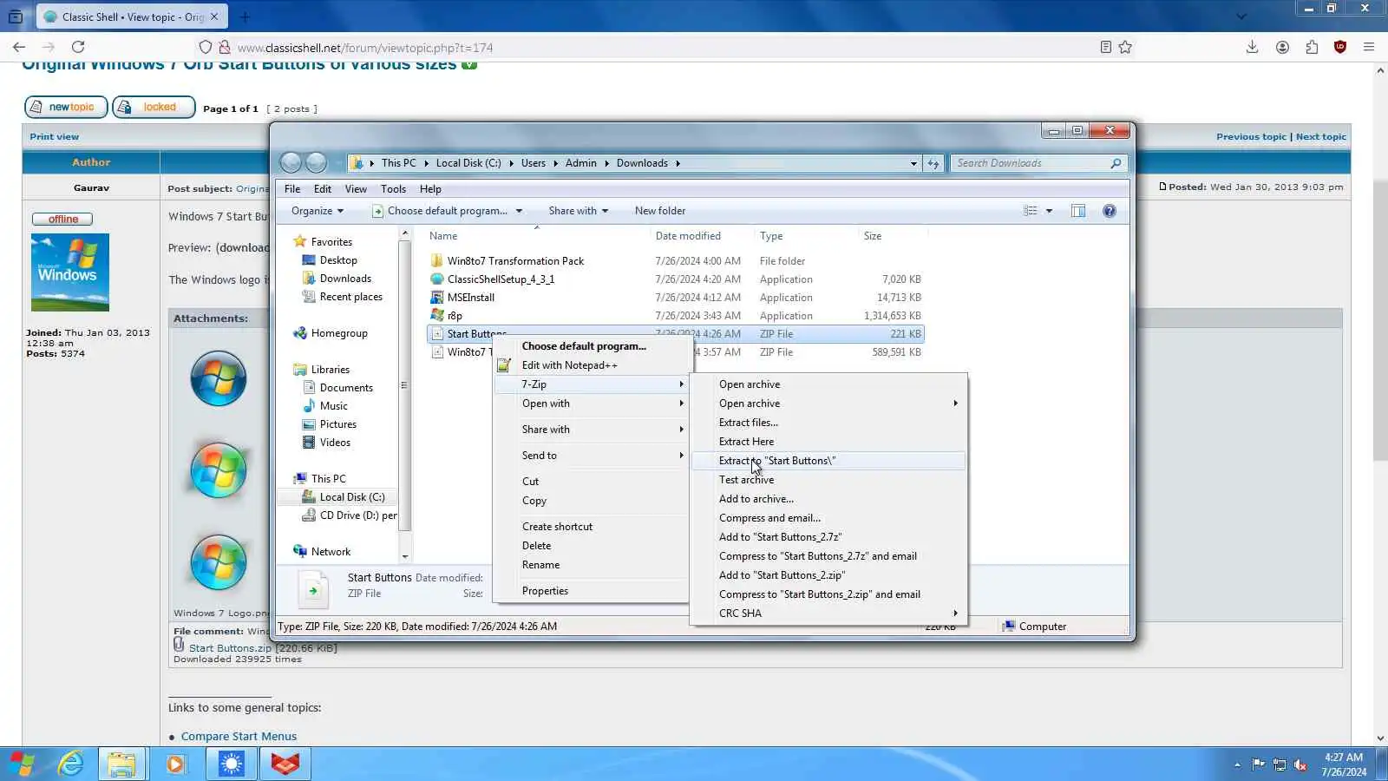Open the browser downloads panel
The image size is (1388, 781).
[x=1252, y=47]
